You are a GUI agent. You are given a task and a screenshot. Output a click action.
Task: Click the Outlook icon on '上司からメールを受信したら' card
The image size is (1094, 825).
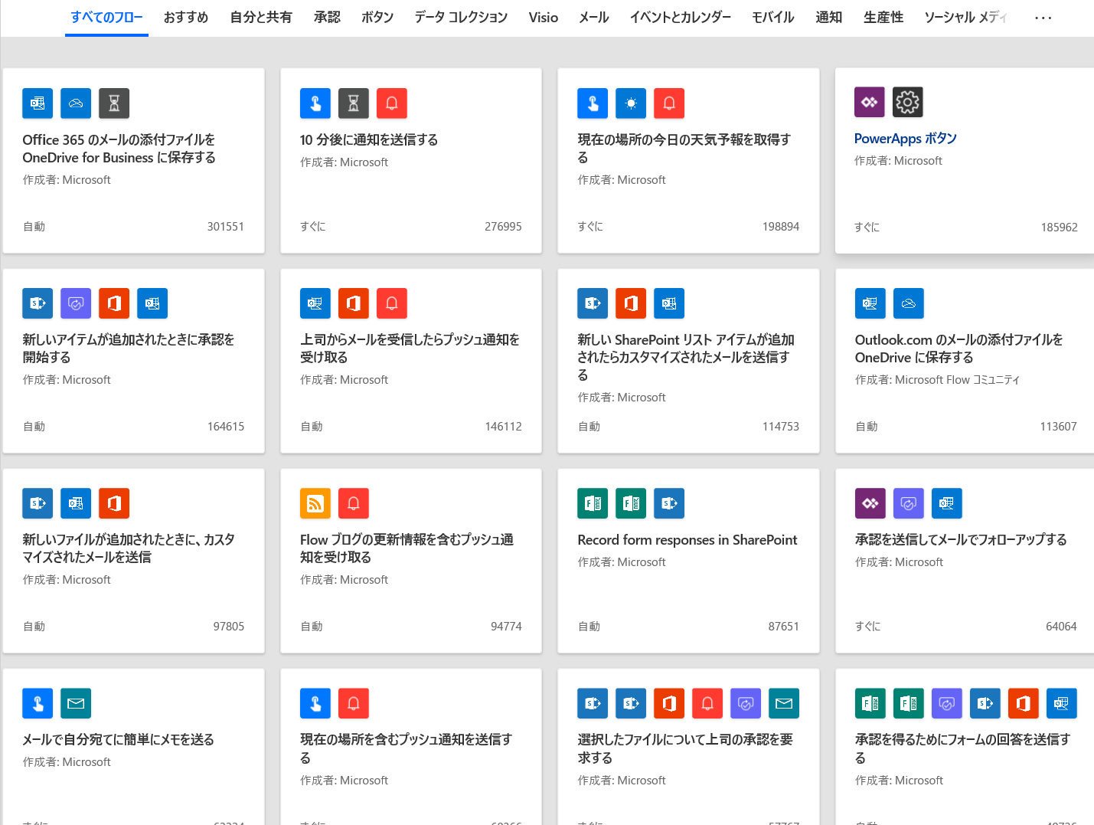[315, 303]
